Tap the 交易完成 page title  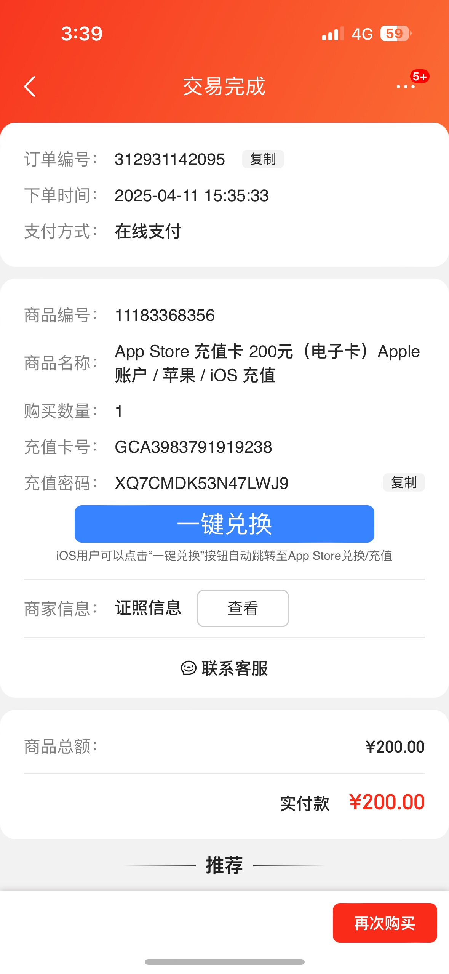click(x=224, y=87)
